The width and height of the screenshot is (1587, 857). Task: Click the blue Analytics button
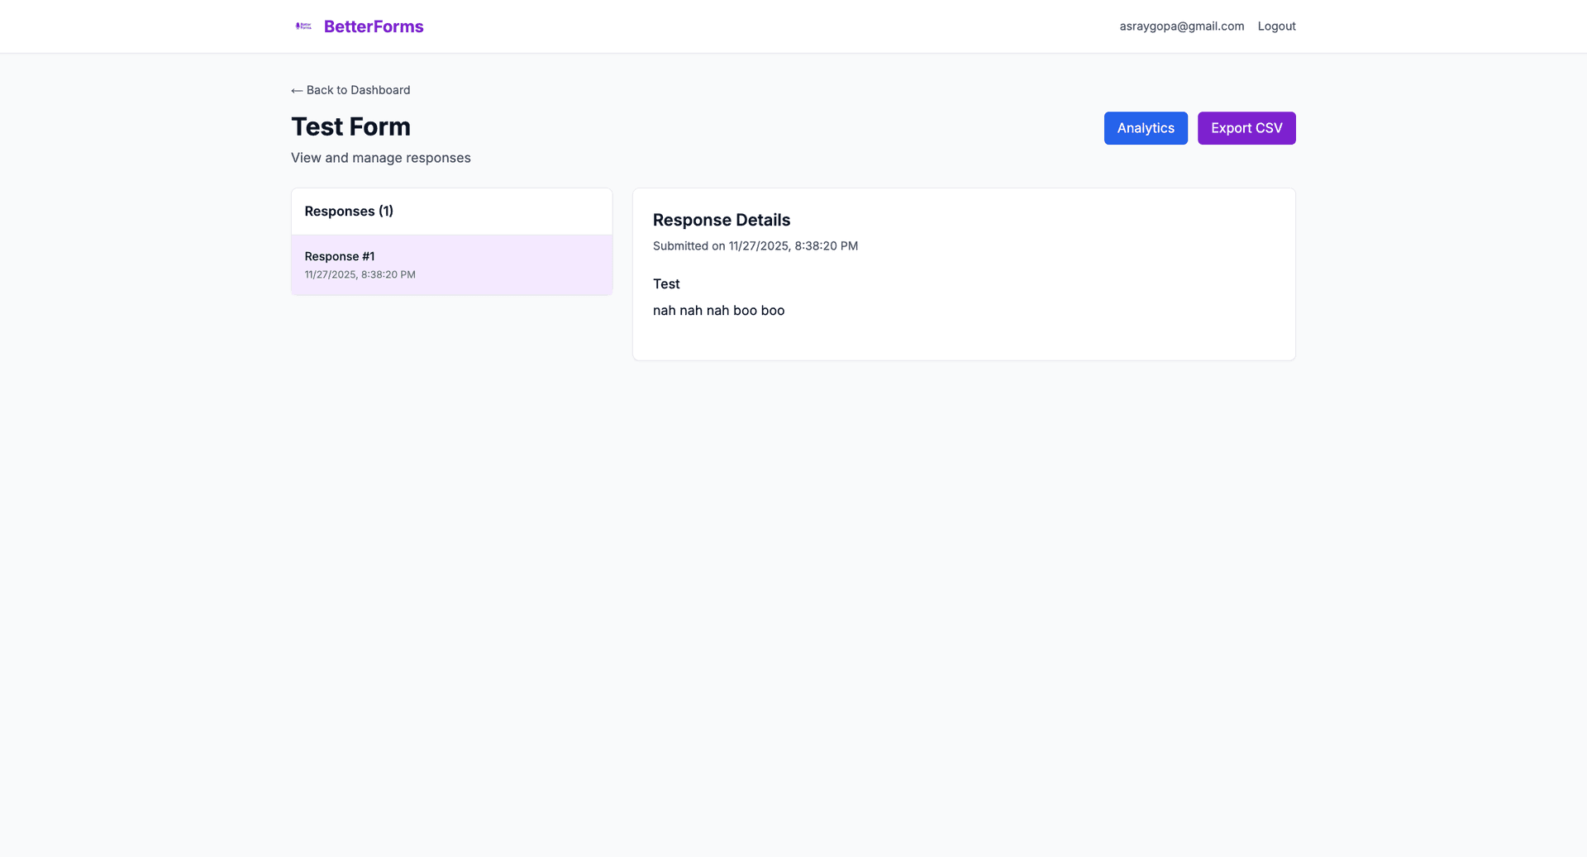pos(1145,128)
